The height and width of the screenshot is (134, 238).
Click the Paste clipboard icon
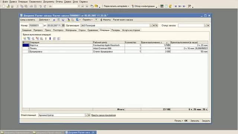pos(26,6)
